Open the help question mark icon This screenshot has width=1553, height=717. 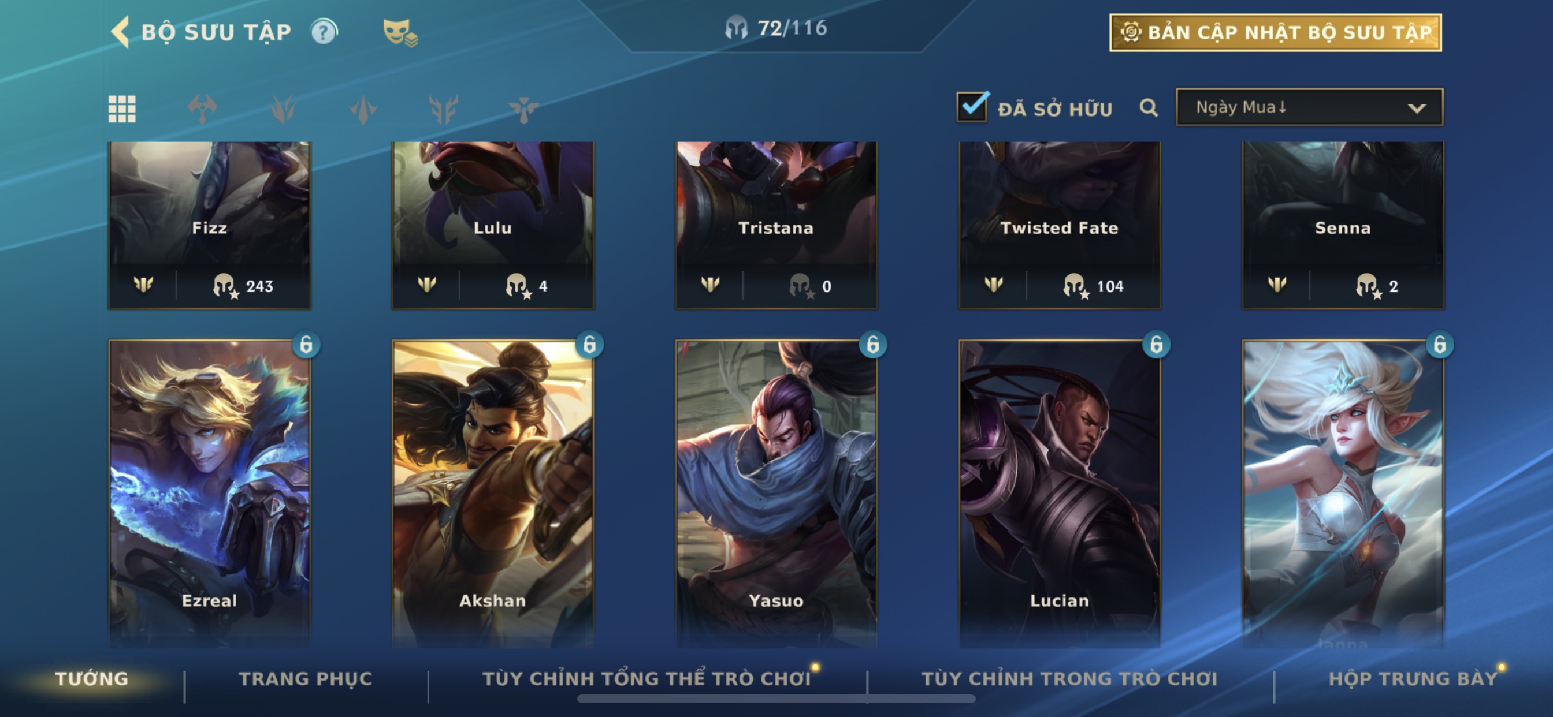[x=324, y=32]
